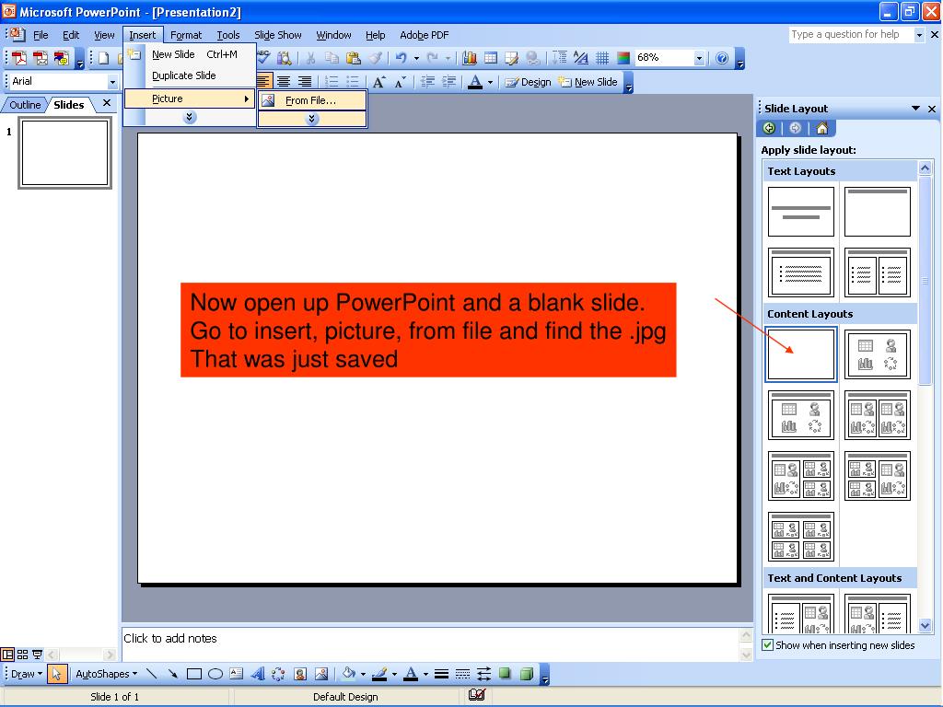
Task: Click the Paste clipboard icon
Action: (353, 58)
